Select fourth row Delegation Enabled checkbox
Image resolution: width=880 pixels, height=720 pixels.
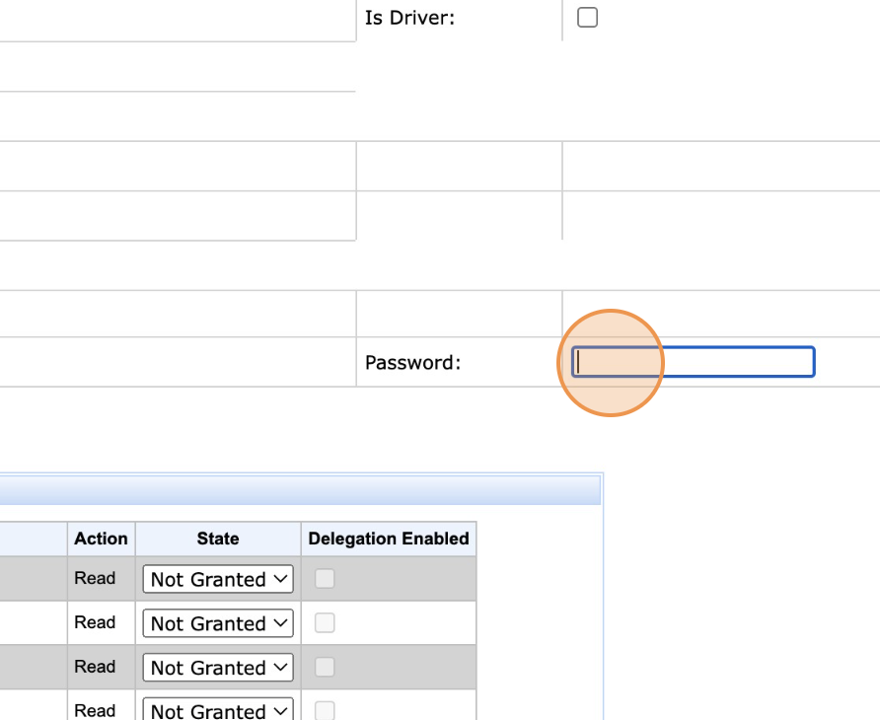point(325,710)
